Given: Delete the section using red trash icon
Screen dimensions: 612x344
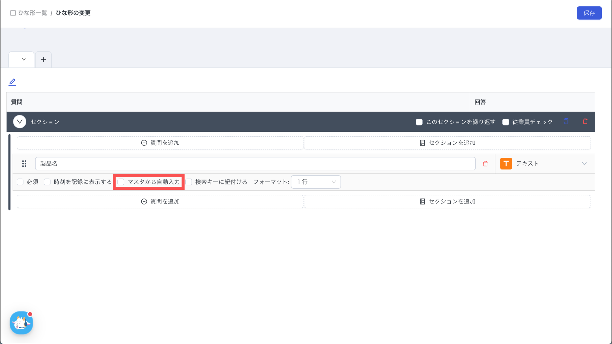Looking at the screenshot, I should point(585,121).
